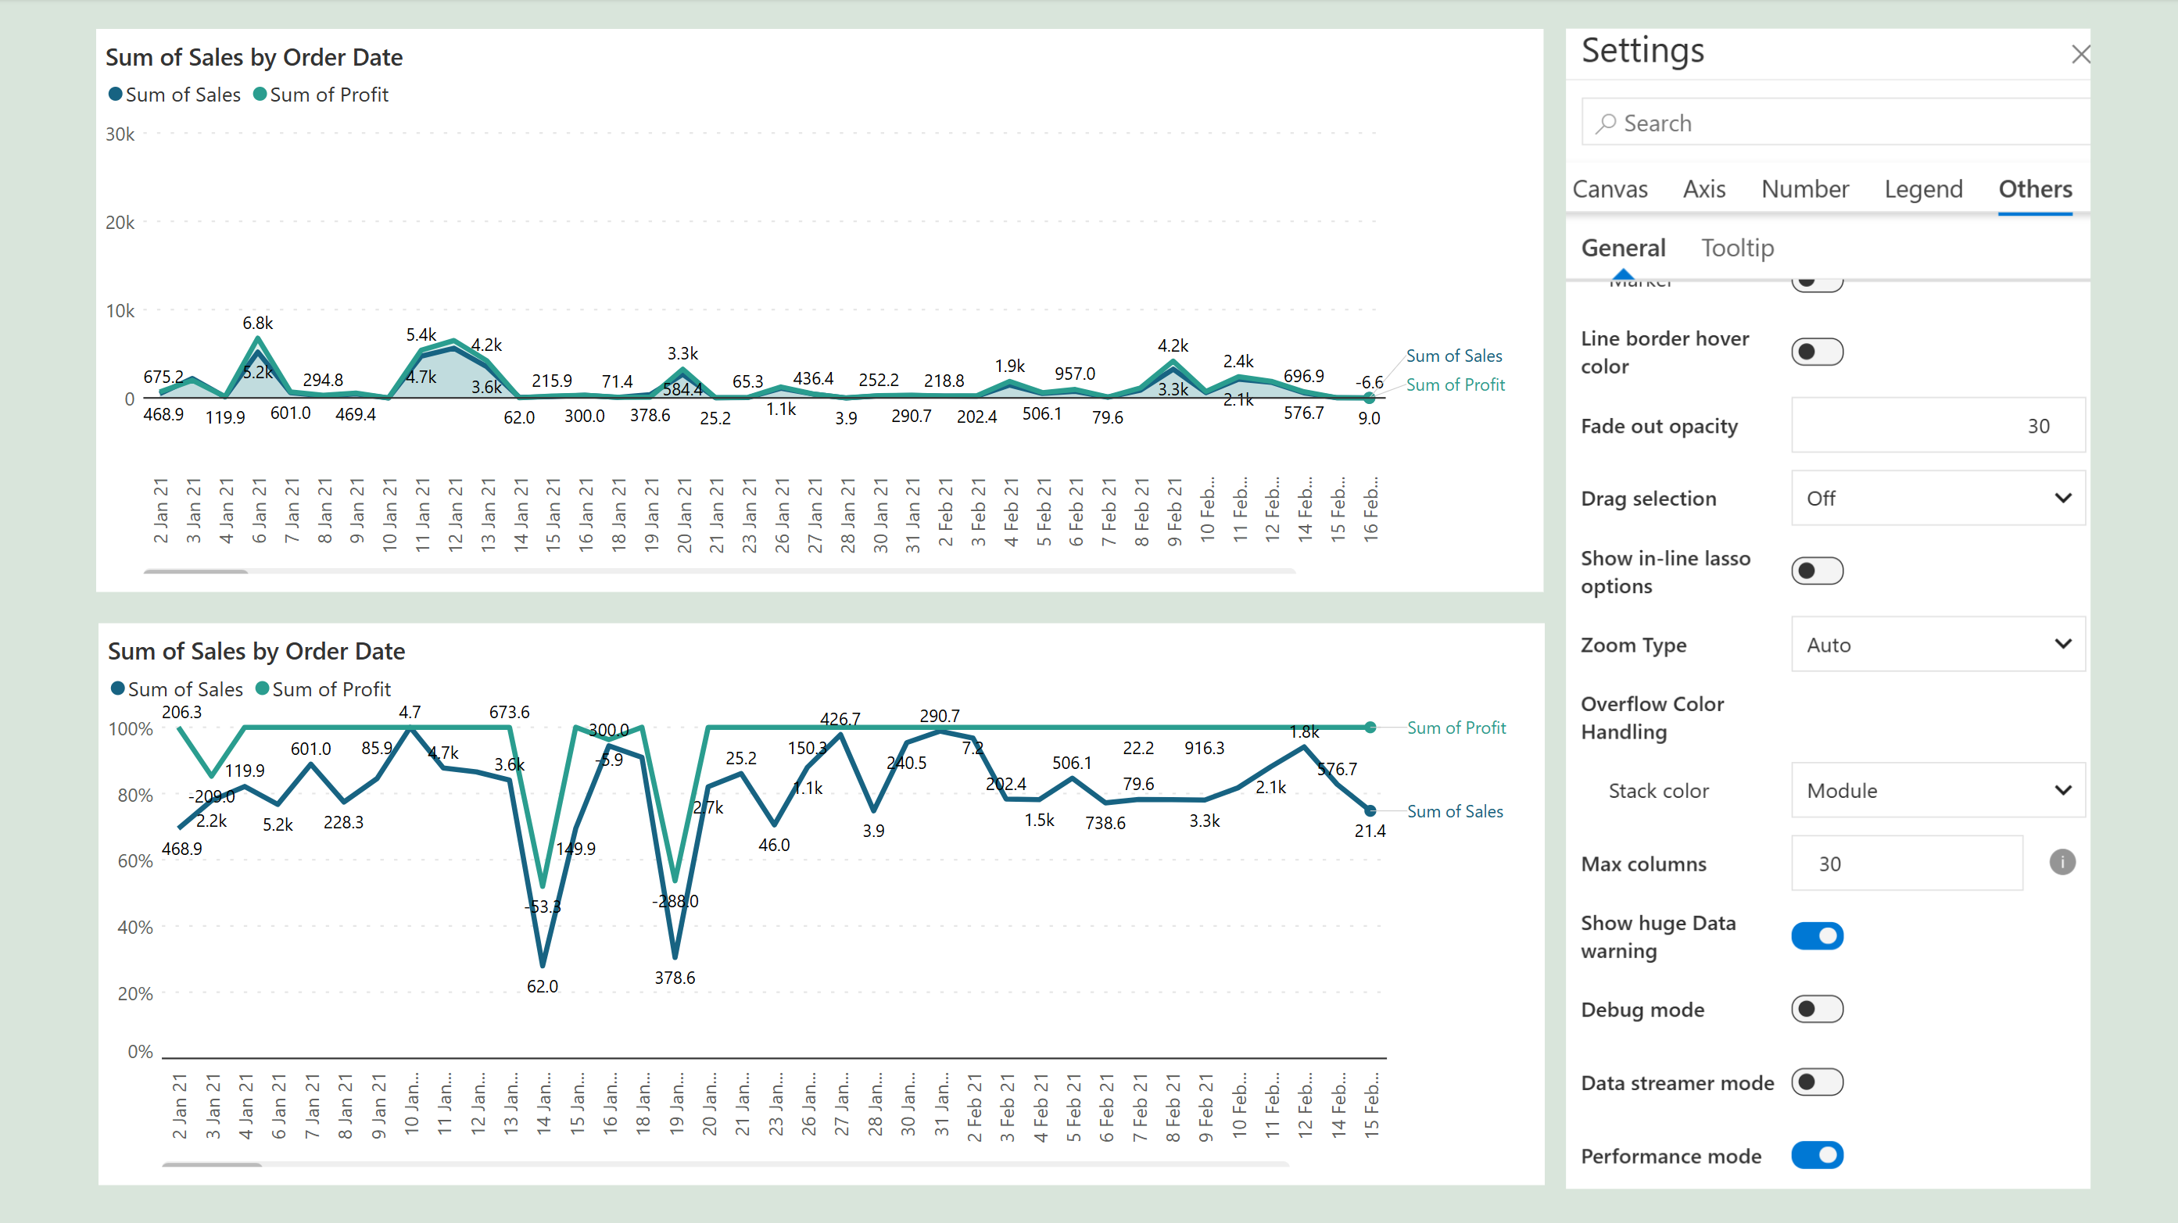This screenshot has height=1223, width=2178.
Task: Click the Max columns info icon
Action: coord(2062,862)
